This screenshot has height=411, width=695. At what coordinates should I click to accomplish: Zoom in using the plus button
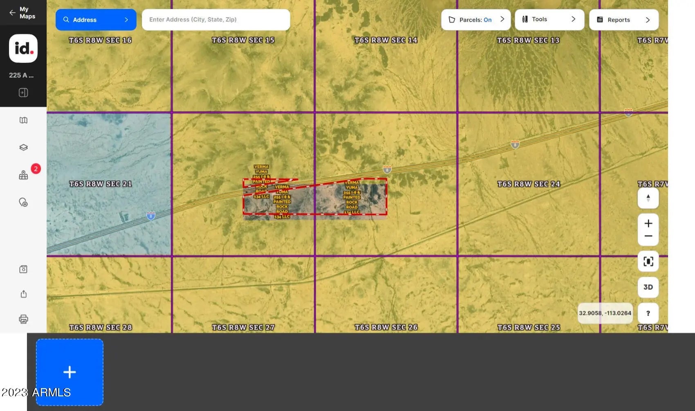[x=648, y=223]
